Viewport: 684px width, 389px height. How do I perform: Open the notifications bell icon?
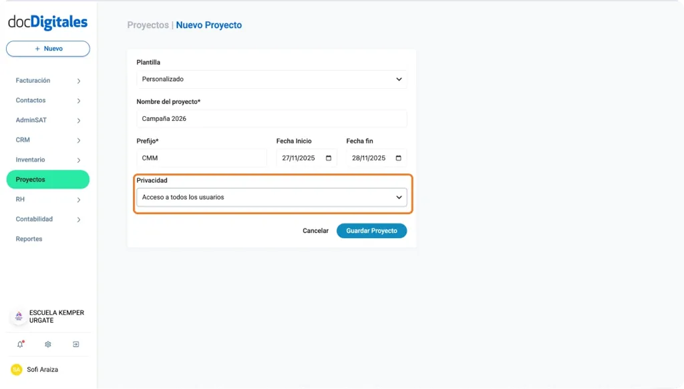point(19,344)
